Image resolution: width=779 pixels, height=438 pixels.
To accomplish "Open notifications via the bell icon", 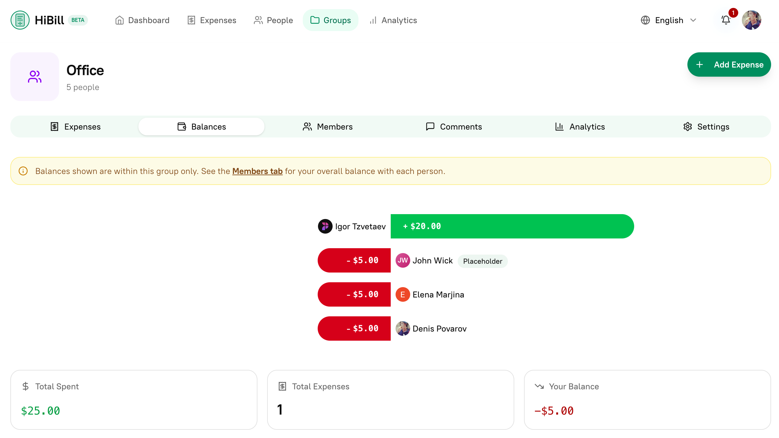I will tap(726, 20).
